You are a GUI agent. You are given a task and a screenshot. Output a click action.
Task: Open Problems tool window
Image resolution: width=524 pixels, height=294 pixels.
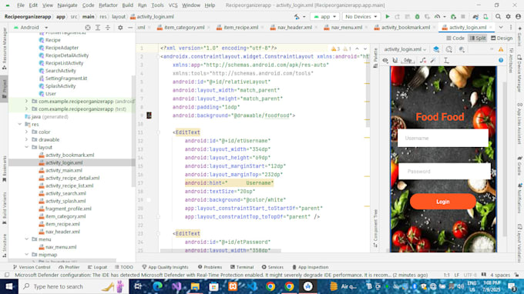coord(210,267)
